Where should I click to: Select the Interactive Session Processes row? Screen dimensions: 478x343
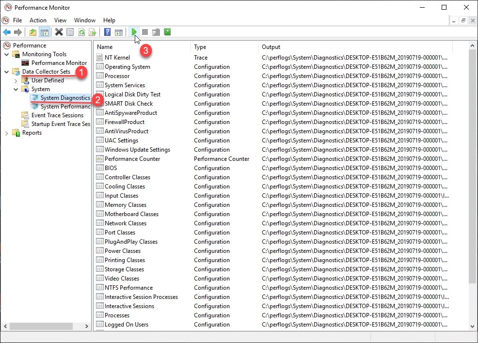pyautogui.click(x=273, y=296)
